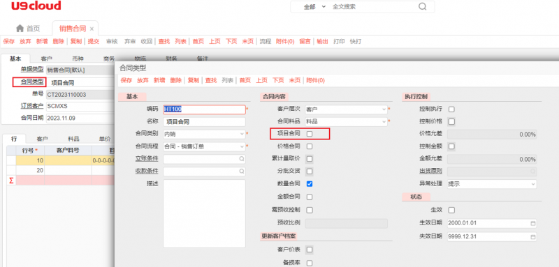Open lookup icon in 收款条件 field
Viewport: 559px width, 267px height.
click(241, 171)
